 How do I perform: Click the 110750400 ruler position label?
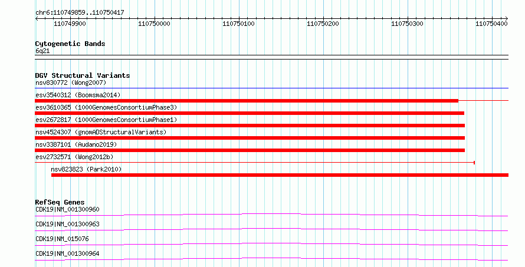[491, 24]
